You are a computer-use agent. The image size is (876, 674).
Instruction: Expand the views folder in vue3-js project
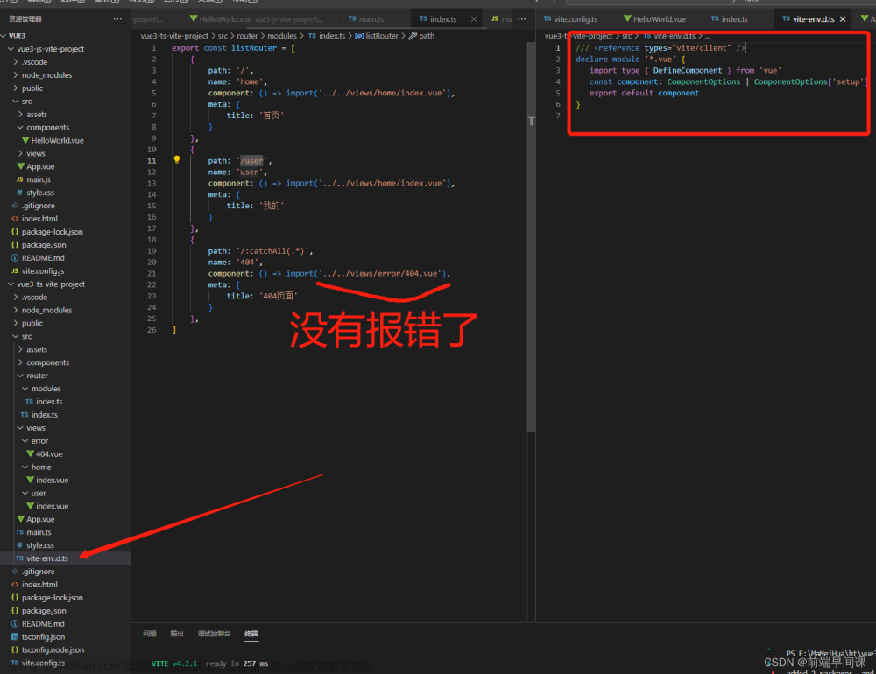point(21,153)
